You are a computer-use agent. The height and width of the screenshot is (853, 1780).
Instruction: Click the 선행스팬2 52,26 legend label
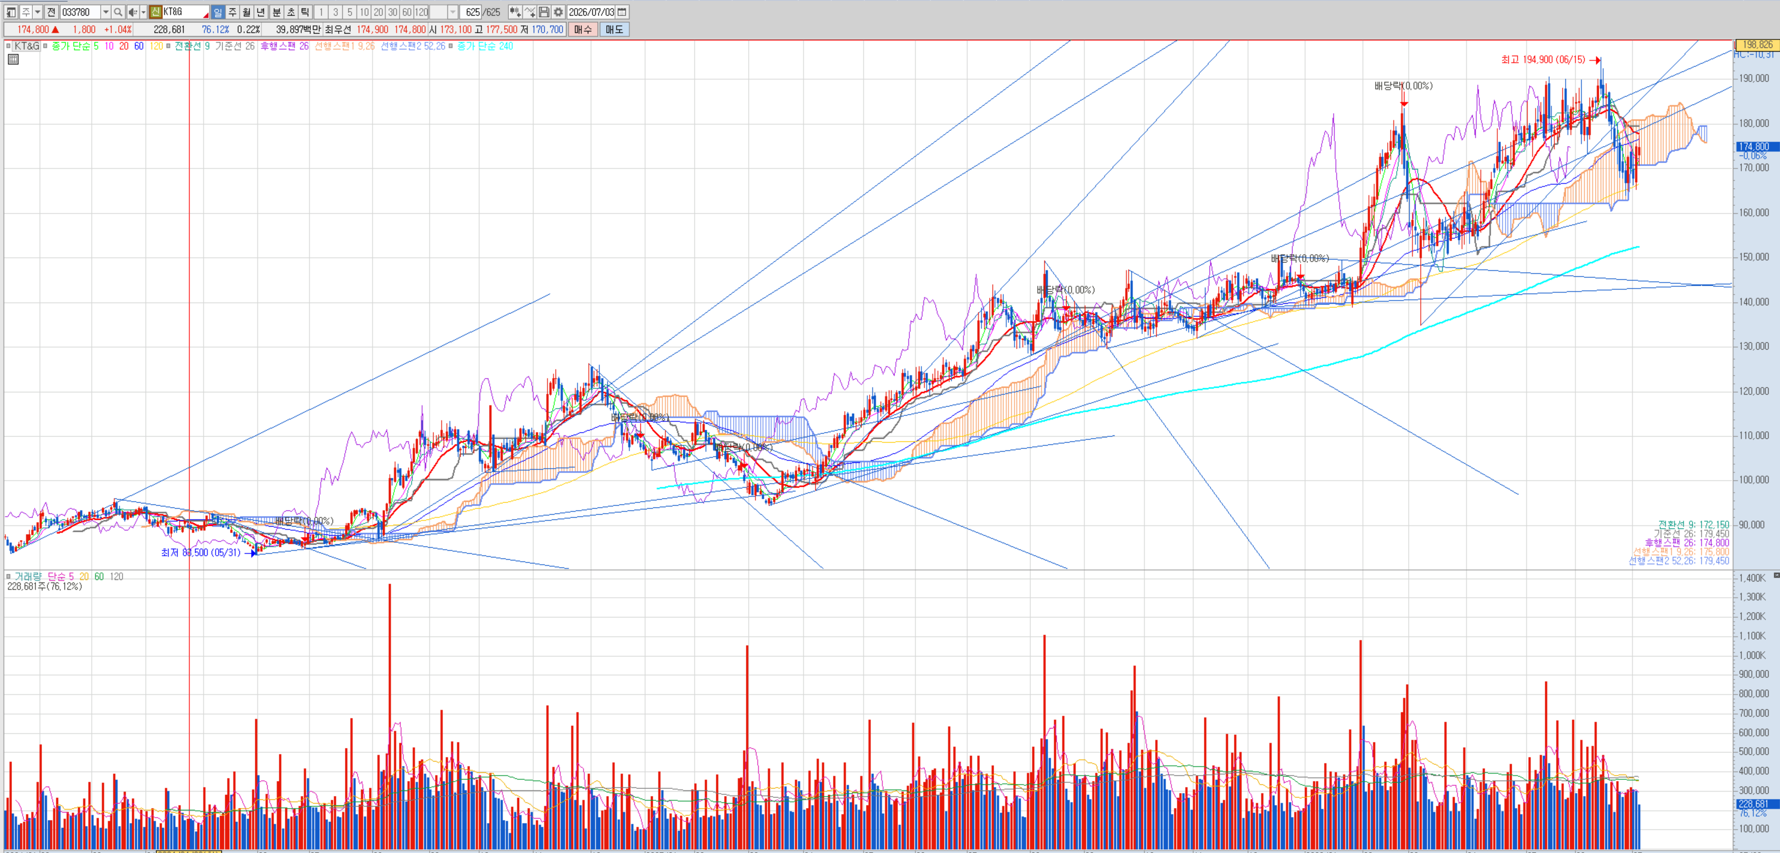(x=412, y=46)
